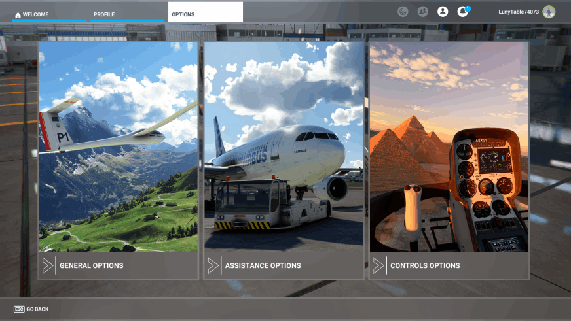This screenshot has width=571, height=321.
Task: Click the arrow icon beside General Options
Action: [48, 265]
